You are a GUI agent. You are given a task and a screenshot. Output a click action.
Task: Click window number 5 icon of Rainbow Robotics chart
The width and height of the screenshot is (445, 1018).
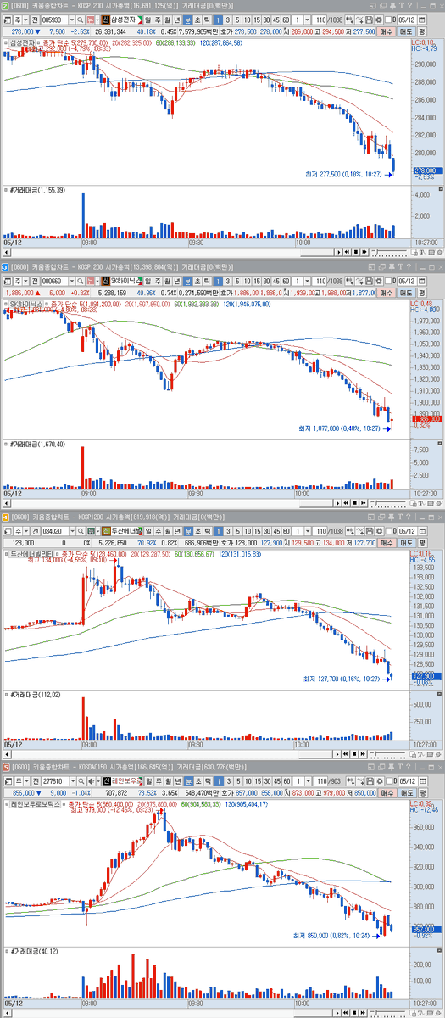pyautogui.click(x=5, y=767)
